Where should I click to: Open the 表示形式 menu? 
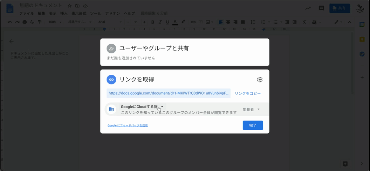pyautogui.click(x=79, y=13)
